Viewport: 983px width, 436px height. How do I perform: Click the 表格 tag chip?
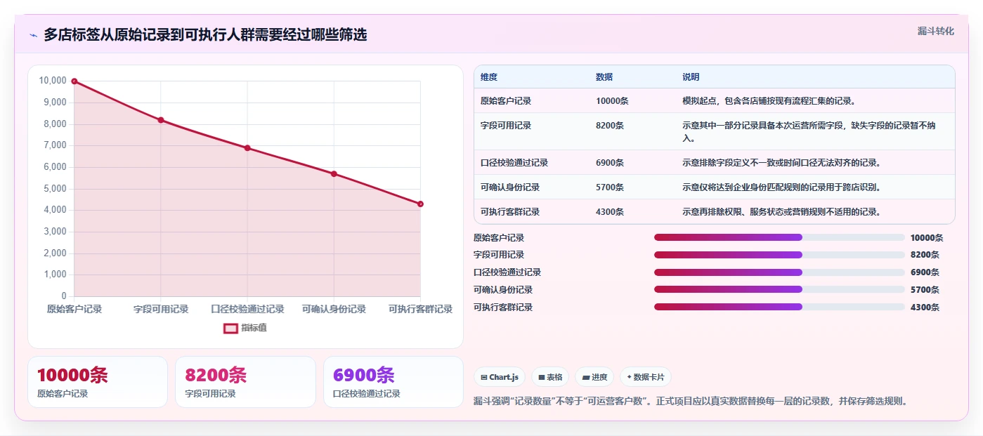click(550, 377)
